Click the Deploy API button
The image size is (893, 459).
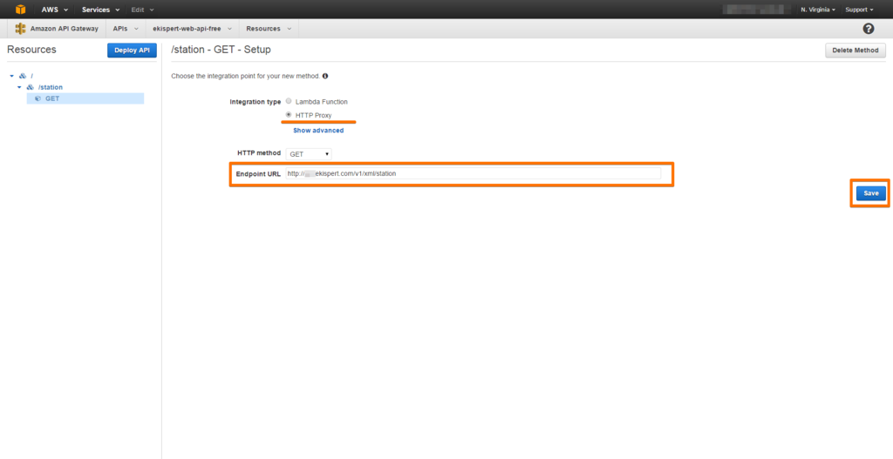point(132,50)
